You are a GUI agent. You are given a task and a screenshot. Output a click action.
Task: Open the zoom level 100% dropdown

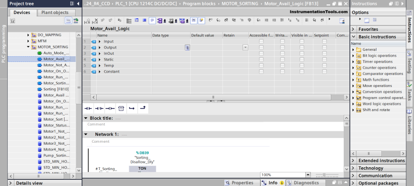point(308,174)
